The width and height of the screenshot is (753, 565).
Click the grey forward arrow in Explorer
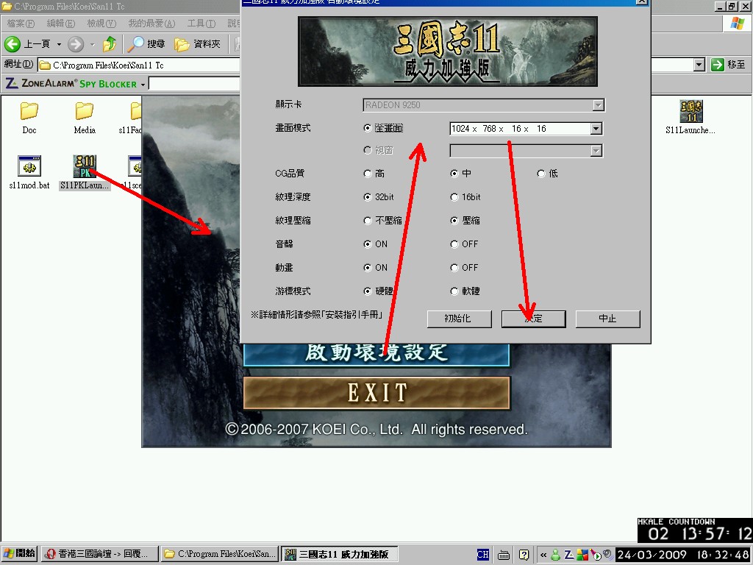[x=76, y=44]
